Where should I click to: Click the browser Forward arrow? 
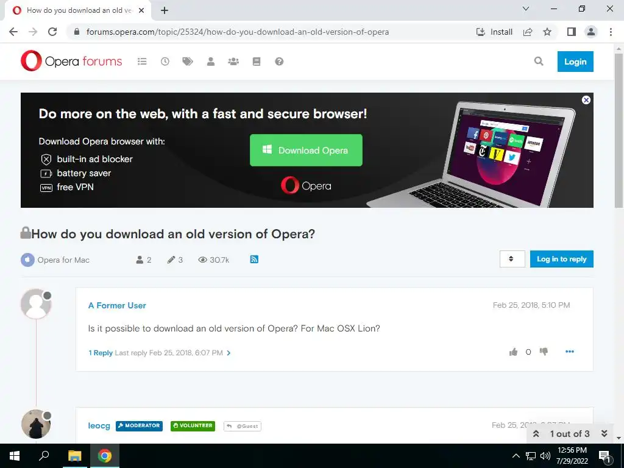pyautogui.click(x=33, y=32)
